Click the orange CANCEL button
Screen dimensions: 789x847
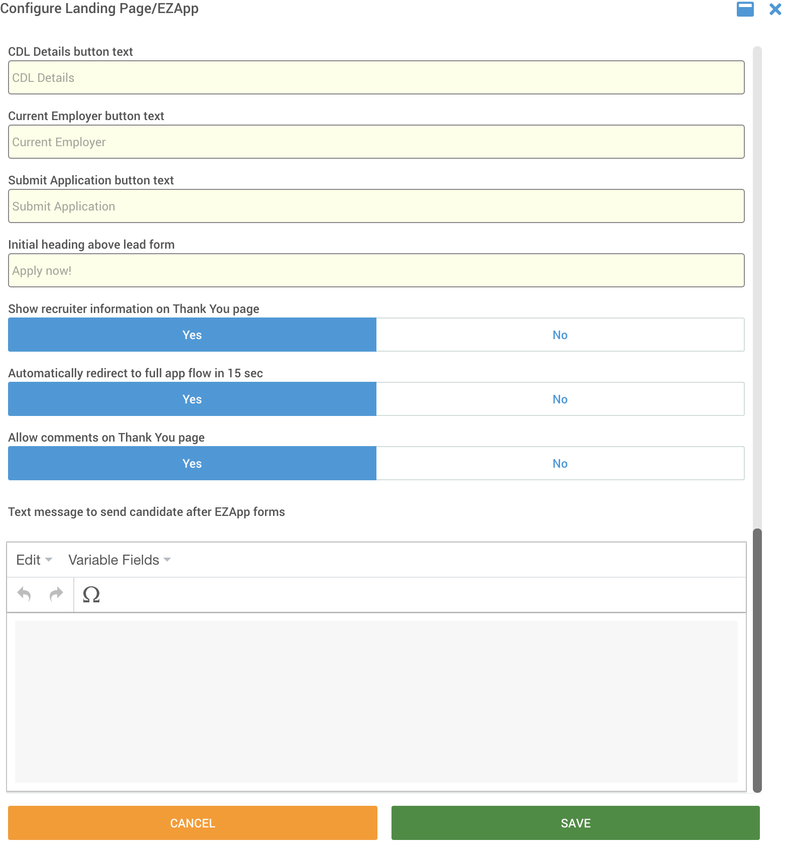pyautogui.click(x=193, y=823)
